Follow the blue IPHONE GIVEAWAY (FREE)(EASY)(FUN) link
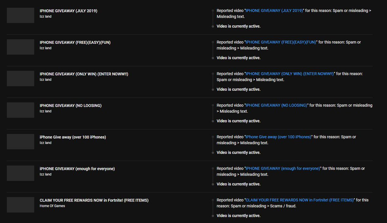This screenshot has height=223, width=387. tap(281, 42)
